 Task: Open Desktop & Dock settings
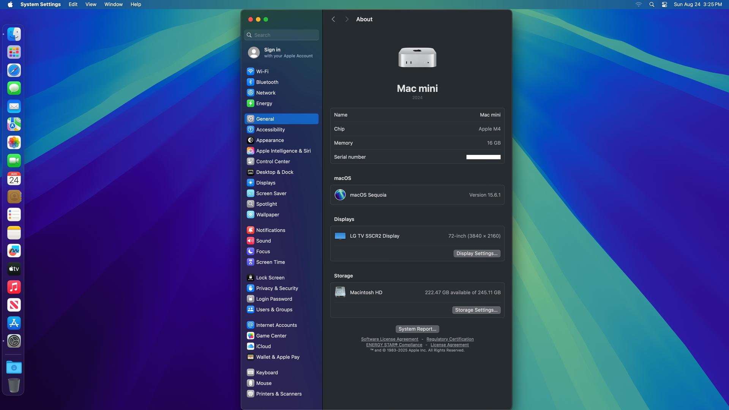(x=281, y=172)
